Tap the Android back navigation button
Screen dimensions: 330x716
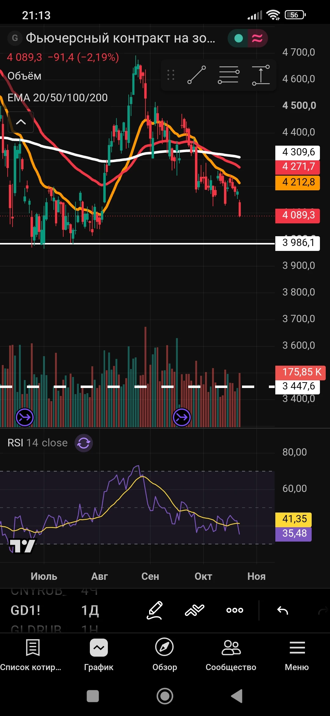tap(237, 696)
